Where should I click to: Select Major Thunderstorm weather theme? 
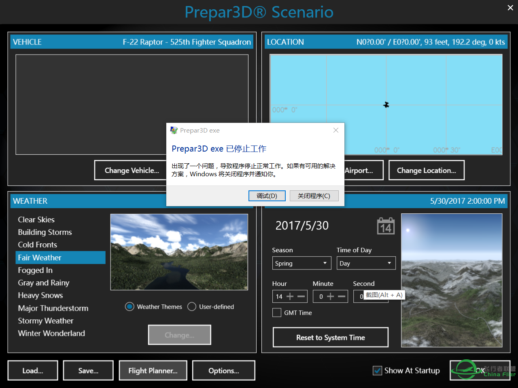coord(53,308)
